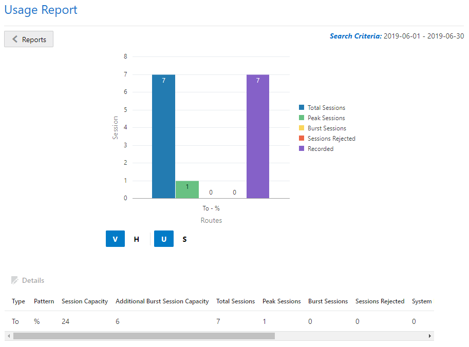Screen dimensions: 469x347
Task: Click the Reports button
Action: tap(28, 39)
